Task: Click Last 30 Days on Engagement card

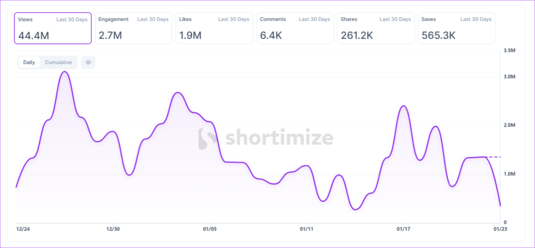Action: coord(153,19)
